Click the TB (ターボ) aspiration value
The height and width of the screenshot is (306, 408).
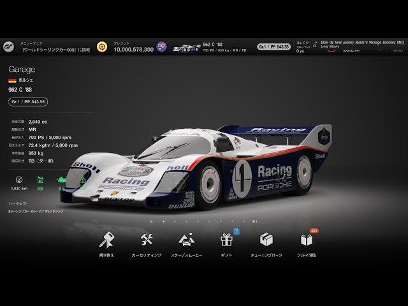tap(41, 161)
